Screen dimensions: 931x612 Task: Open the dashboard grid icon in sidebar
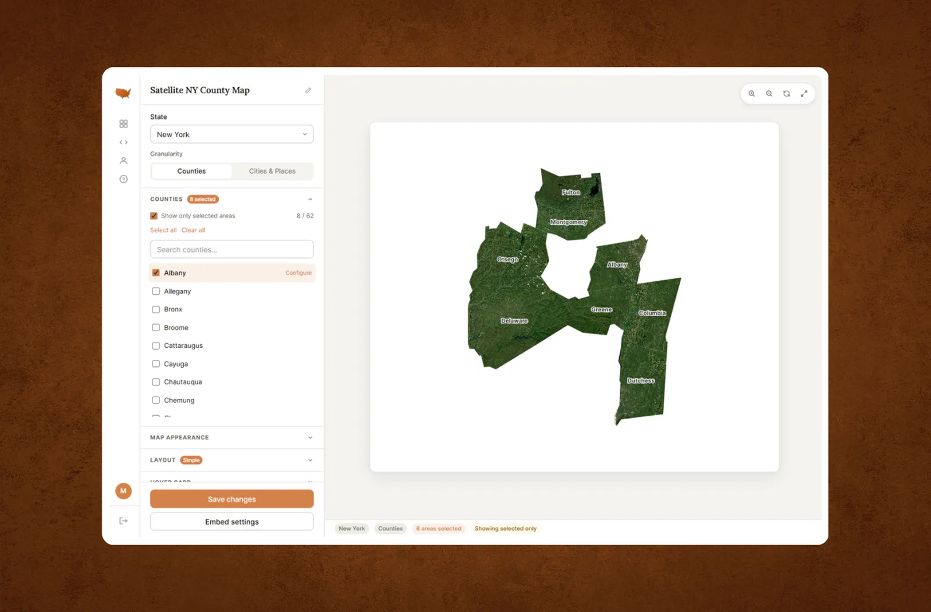[x=123, y=124]
